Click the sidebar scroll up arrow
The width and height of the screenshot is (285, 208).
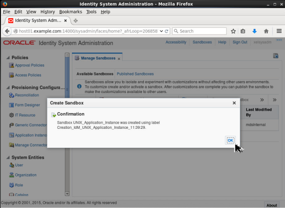(x=67, y=55)
